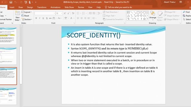Select the Text Box shape in shapes gallery
This screenshot has width=191, height=107.
(128, 12)
